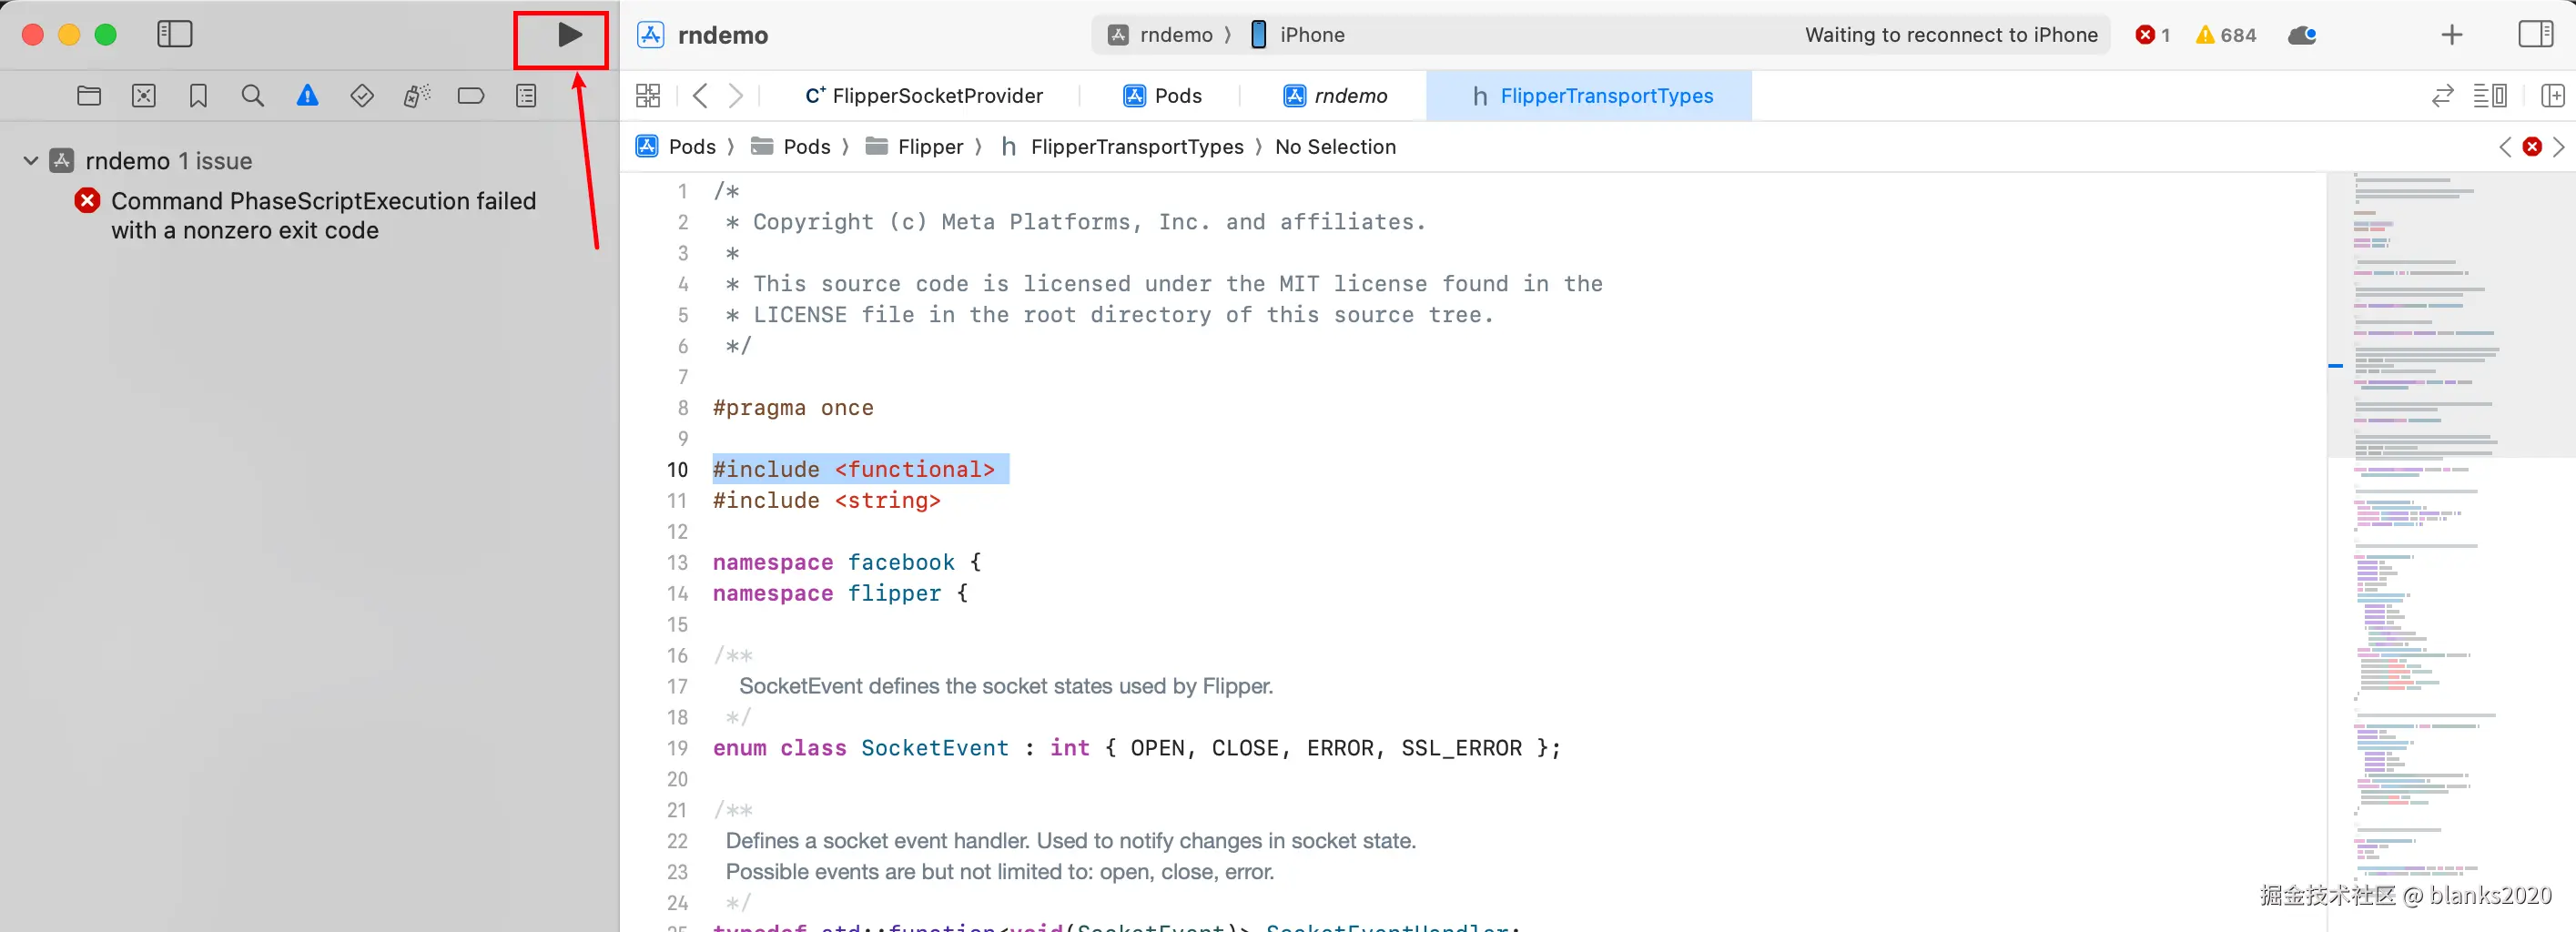Click the rndemo project title in toolbar
The width and height of the screenshot is (2576, 932).
(723, 35)
